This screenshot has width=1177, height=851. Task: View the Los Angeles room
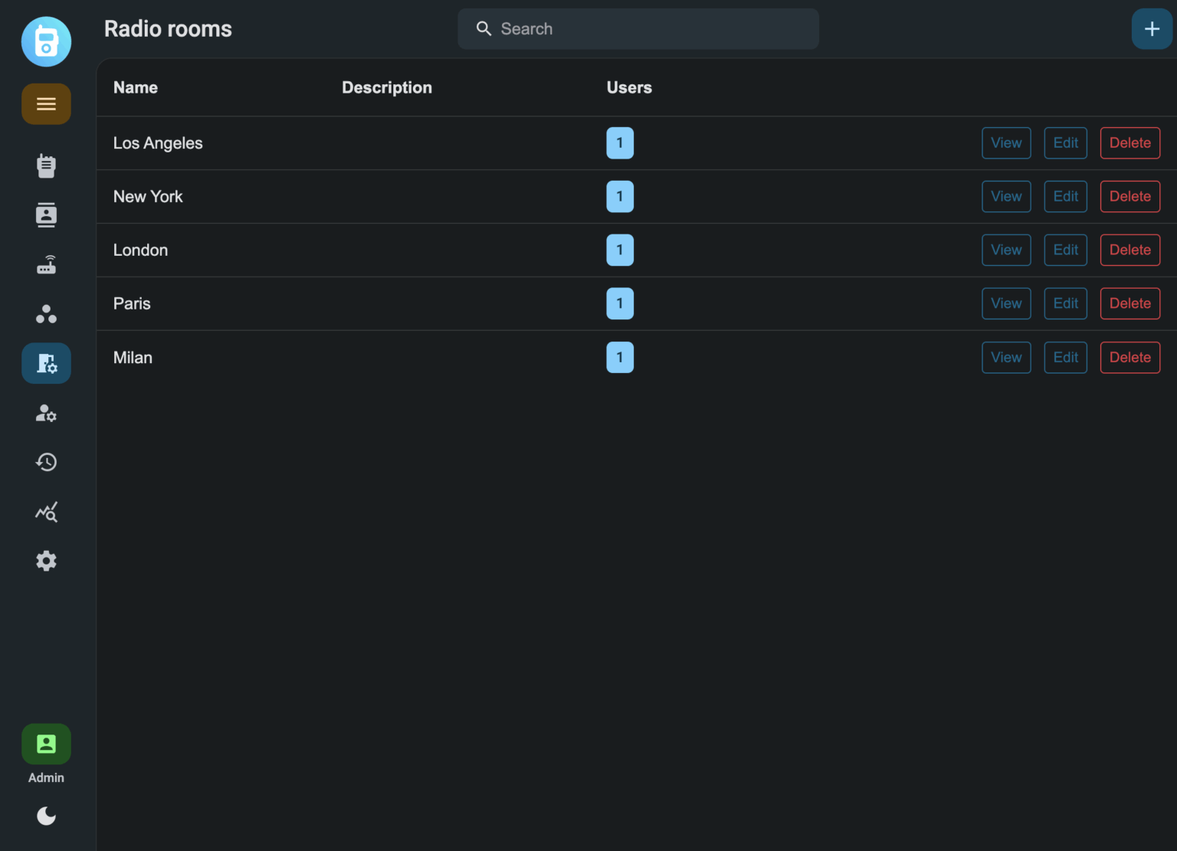point(1005,143)
